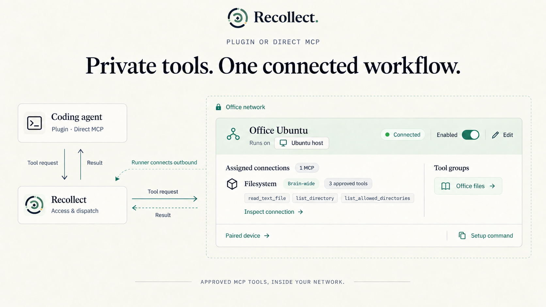Image resolution: width=546 pixels, height=307 pixels.
Task: Click the Filesystem connection name
Action: click(x=260, y=184)
